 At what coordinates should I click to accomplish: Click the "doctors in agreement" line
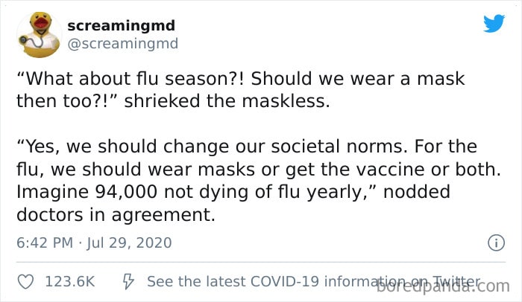116,215
